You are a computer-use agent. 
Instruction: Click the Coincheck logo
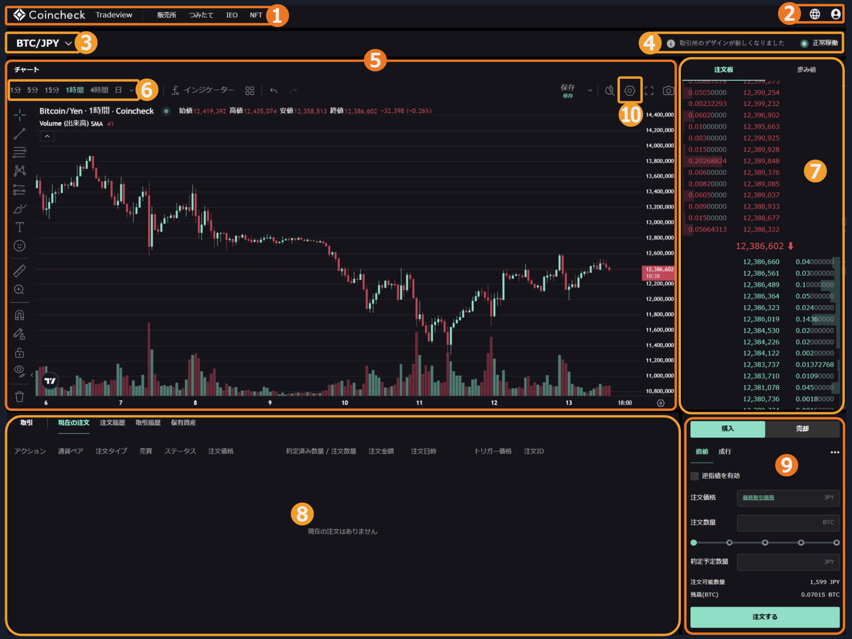(49, 15)
